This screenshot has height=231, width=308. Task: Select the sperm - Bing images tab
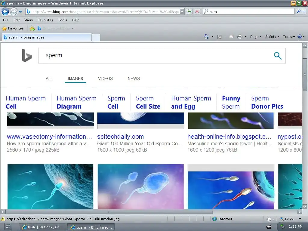[47, 37]
